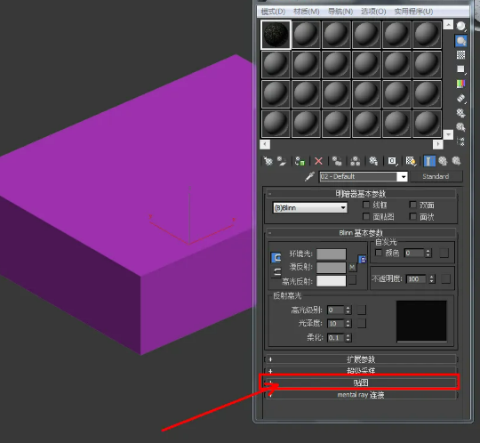Click Put Material to Scene icon
Screen dimensions: 480x443
(x=281, y=161)
